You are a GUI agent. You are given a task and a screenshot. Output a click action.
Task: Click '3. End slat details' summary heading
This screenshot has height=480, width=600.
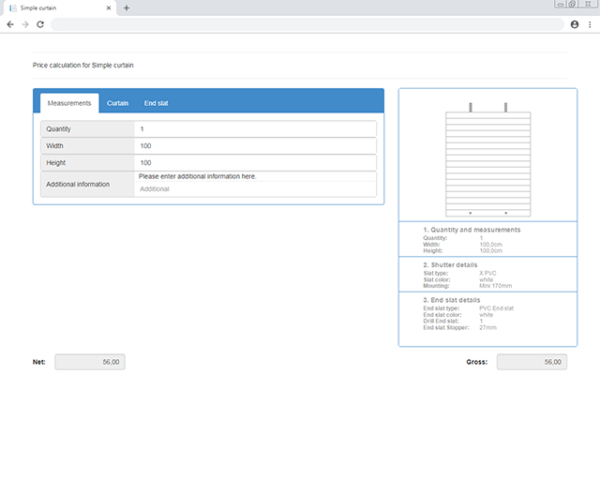tap(452, 300)
